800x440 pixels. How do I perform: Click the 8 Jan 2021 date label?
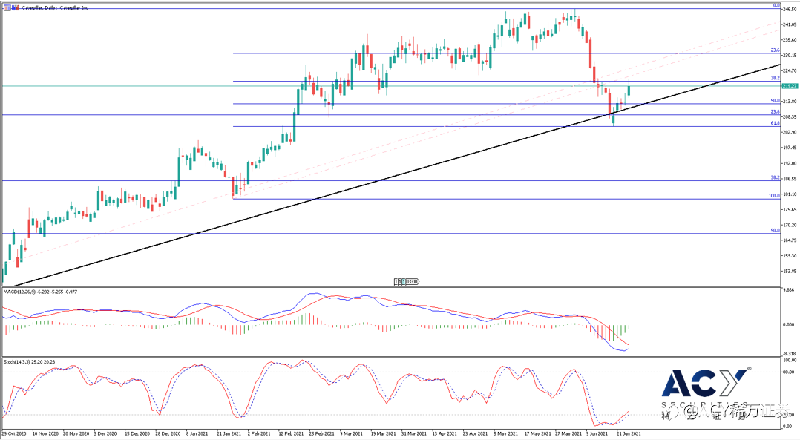197,434
